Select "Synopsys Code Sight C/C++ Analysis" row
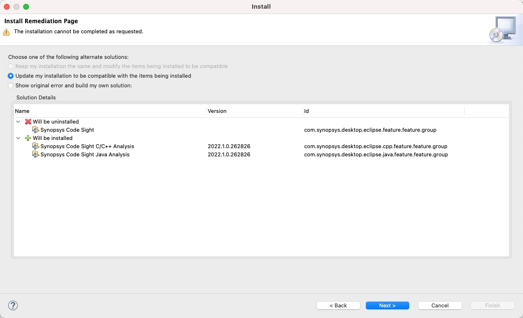 (261, 146)
